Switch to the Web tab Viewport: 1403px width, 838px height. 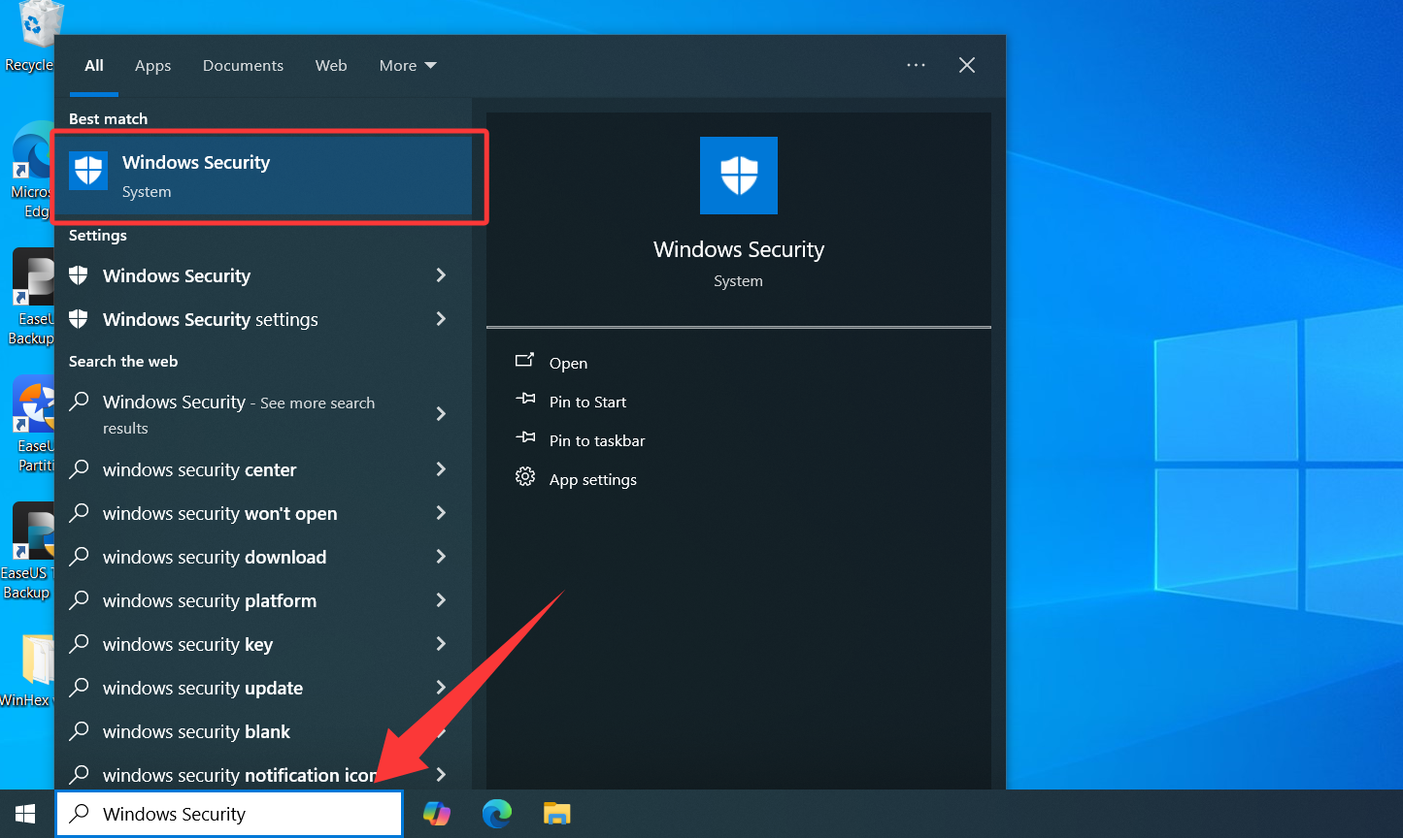tap(331, 65)
